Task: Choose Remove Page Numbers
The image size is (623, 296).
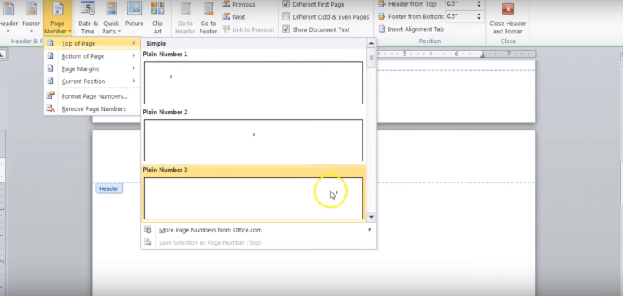Action: [92, 108]
